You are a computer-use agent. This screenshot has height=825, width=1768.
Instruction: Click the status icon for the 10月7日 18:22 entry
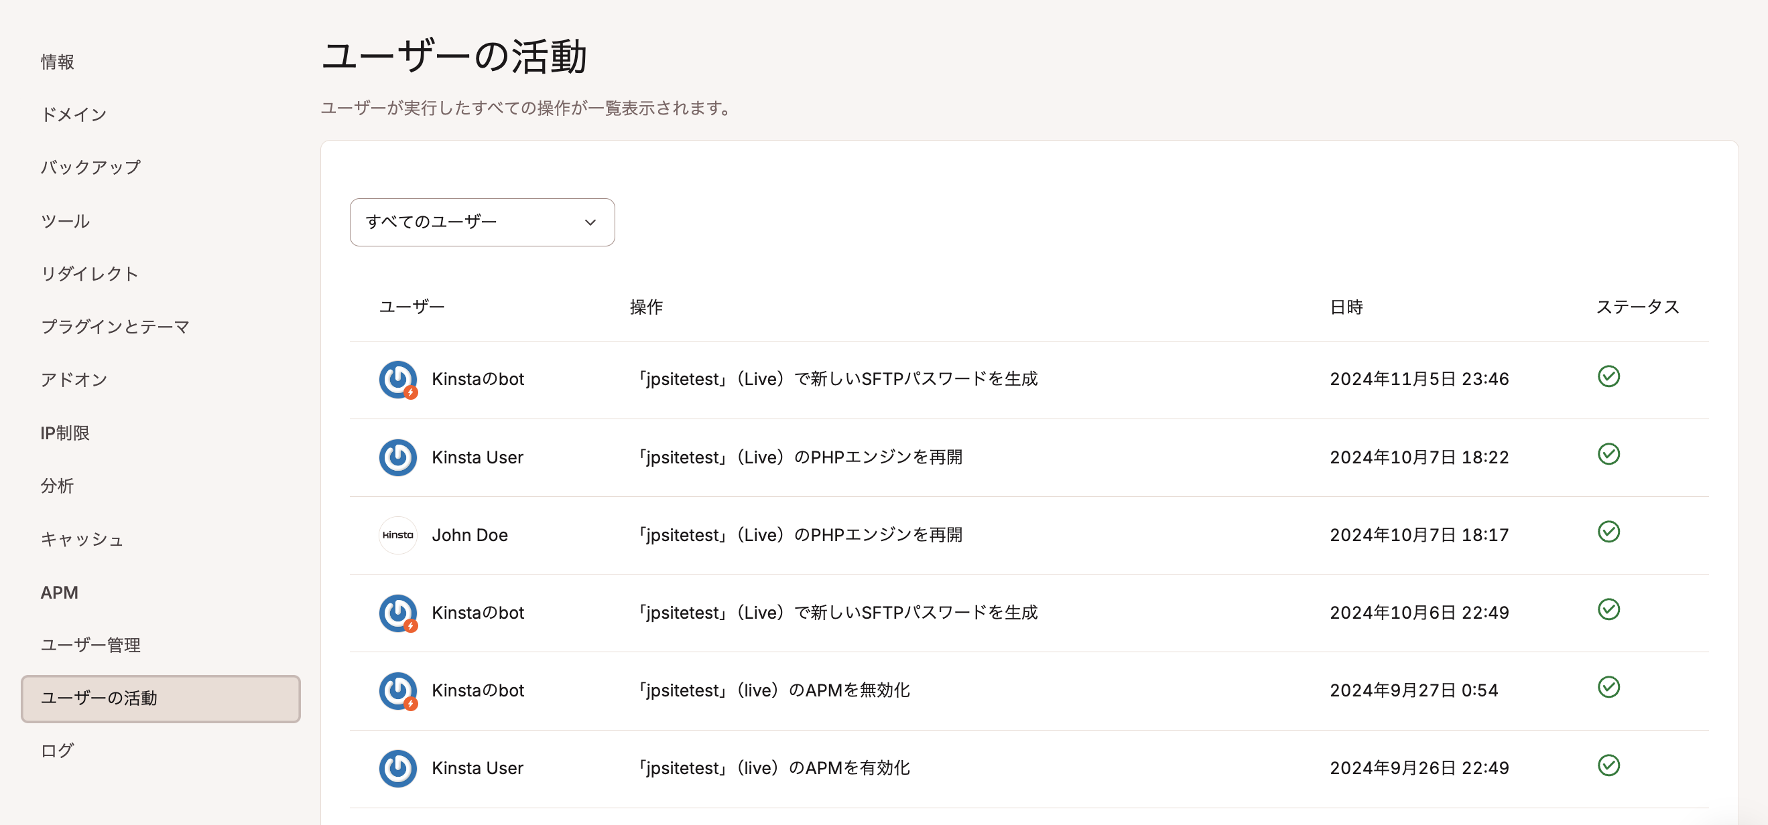coord(1608,454)
